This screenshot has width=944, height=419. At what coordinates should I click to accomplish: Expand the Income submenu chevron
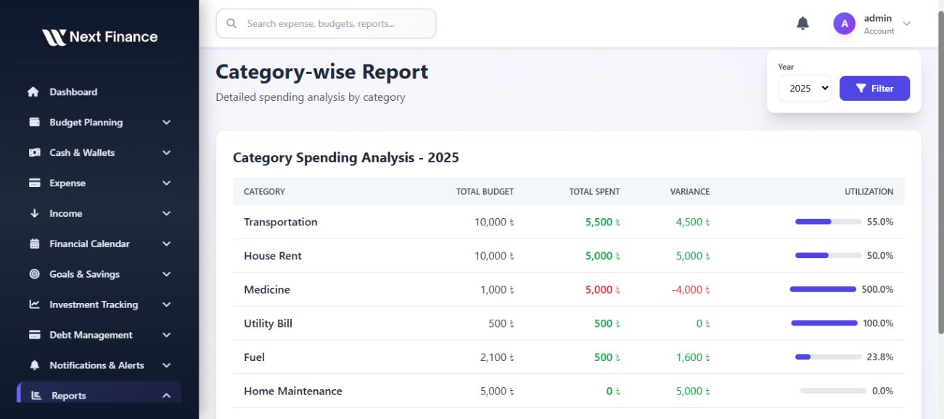pos(166,214)
